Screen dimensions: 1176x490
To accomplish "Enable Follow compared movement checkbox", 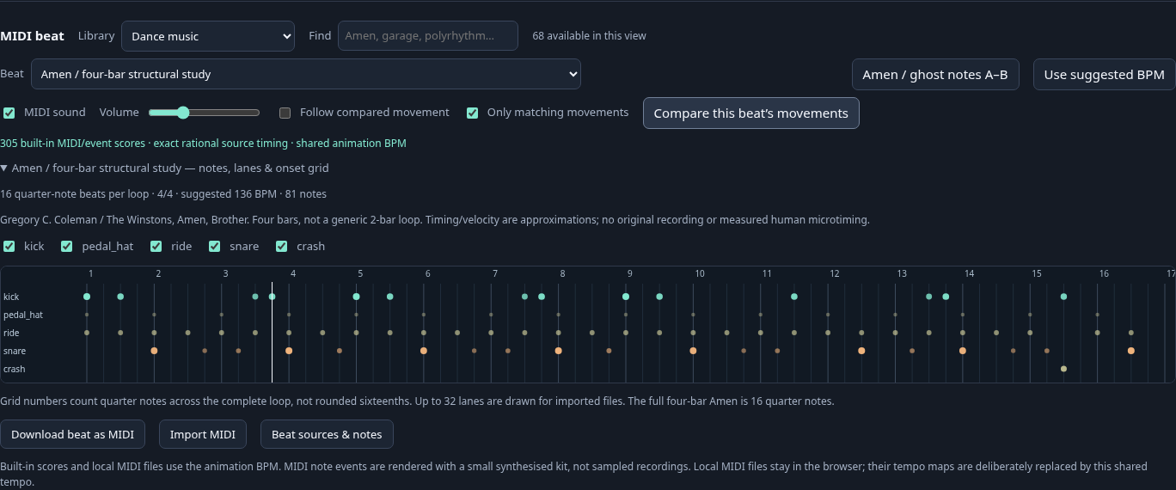I will click(x=285, y=113).
